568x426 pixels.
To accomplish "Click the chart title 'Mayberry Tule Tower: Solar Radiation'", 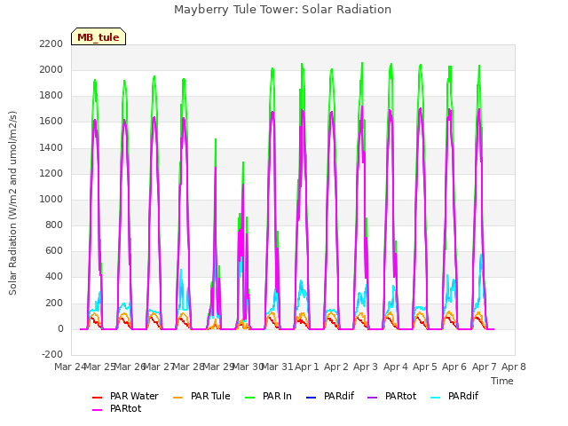I will (282, 10).
